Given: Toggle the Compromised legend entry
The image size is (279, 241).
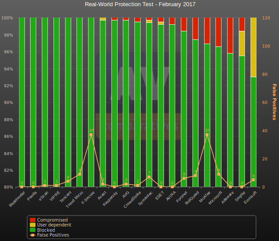Looking at the screenshot, I should point(49,220).
